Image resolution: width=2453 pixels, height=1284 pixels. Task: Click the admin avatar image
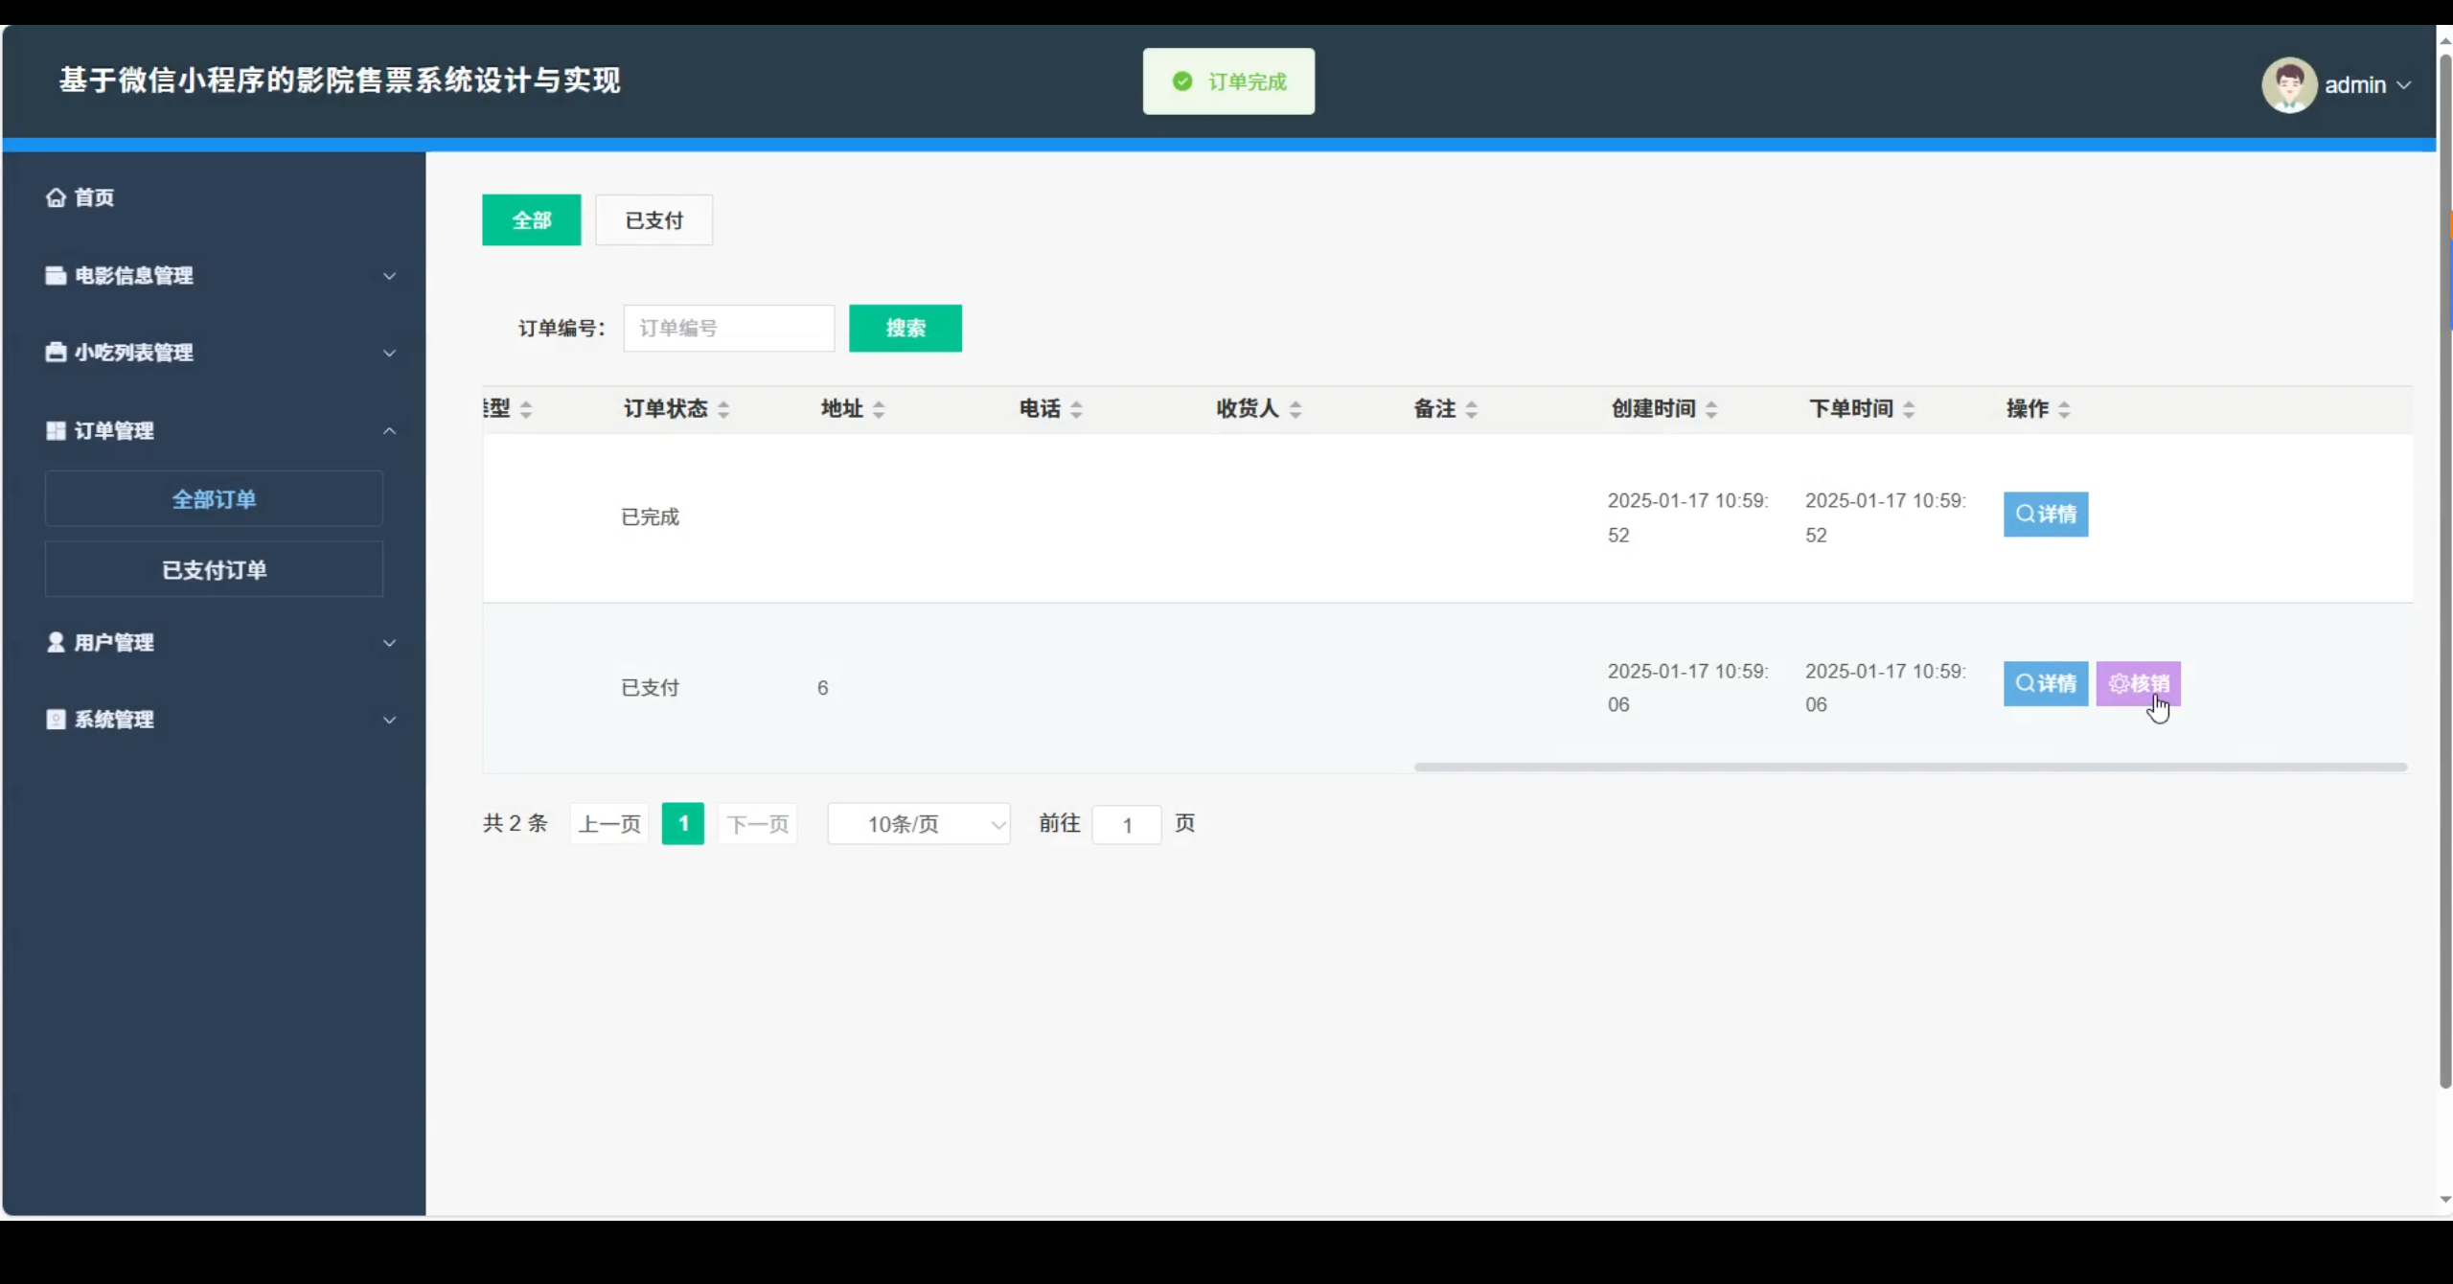tap(2288, 84)
